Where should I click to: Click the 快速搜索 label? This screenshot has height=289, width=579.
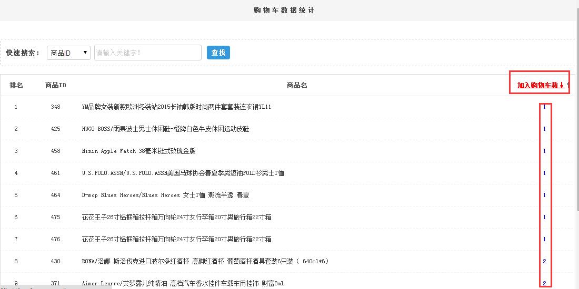(x=23, y=53)
